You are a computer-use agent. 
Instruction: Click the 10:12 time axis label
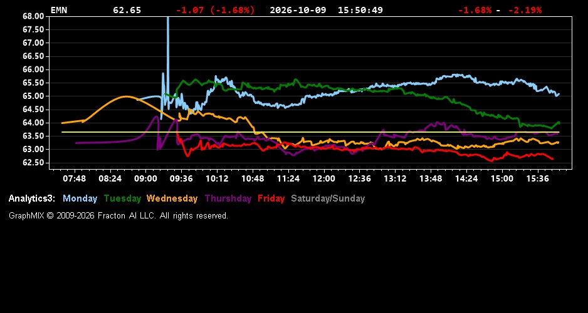[x=217, y=178]
